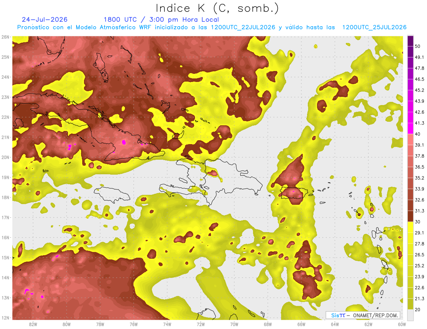Viewport: 427px width, 329px height.
Task: Click the longitude label '82W'
Action: point(33,324)
